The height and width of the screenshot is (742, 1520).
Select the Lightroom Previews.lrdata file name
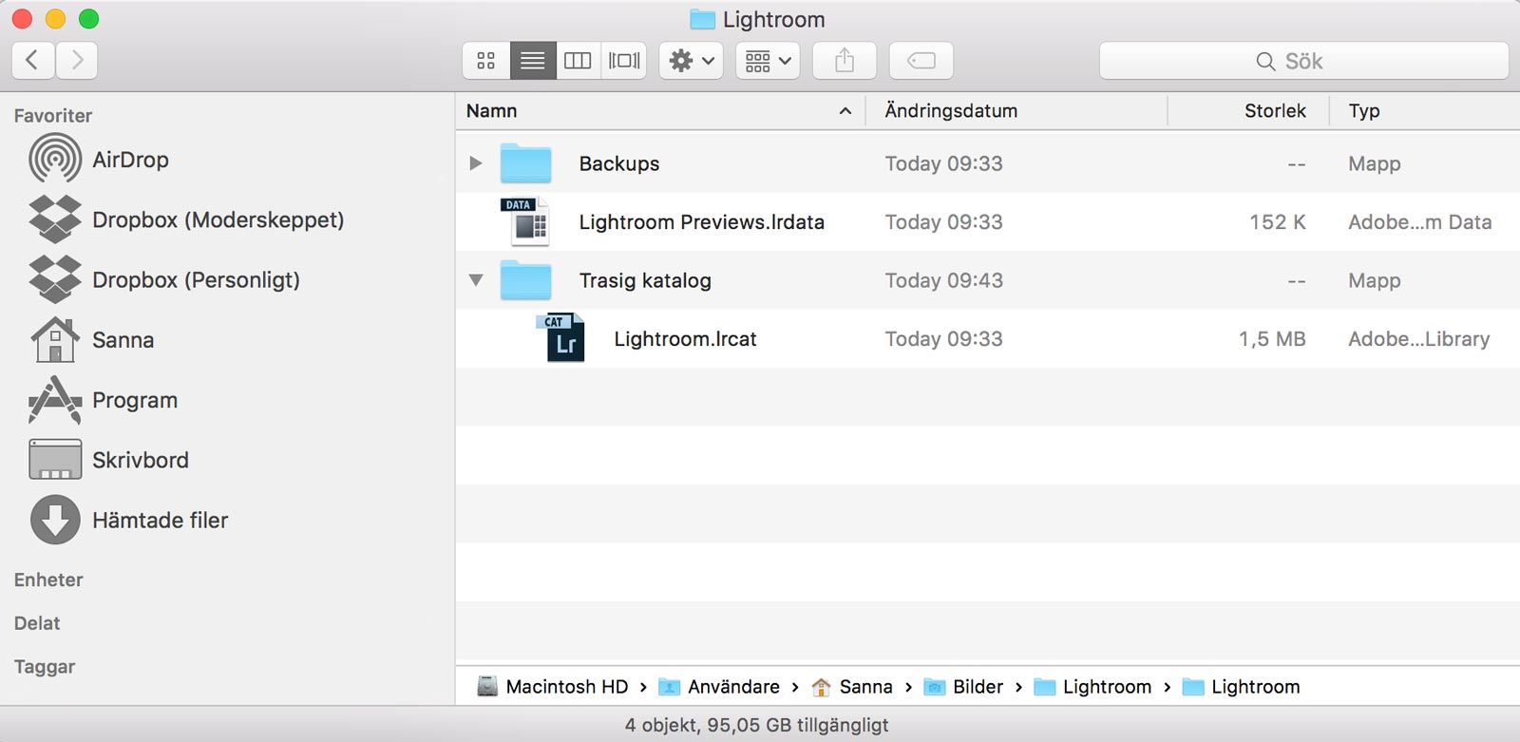click(x=702, y=222)
